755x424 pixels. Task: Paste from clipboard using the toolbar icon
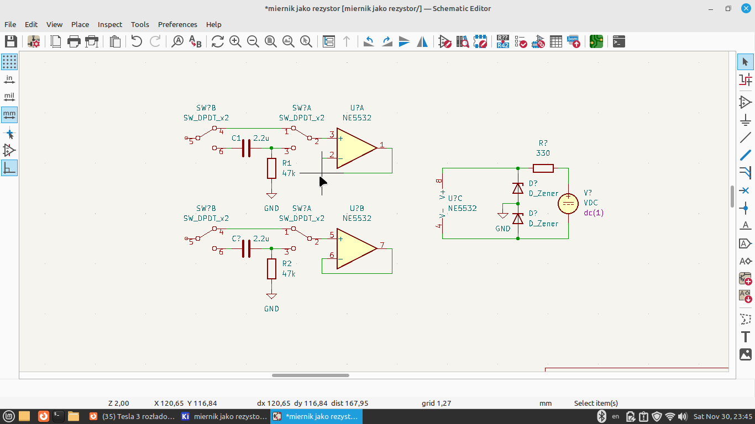115,41
